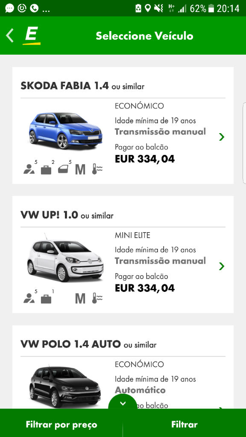Tap the Europcar E logo

tap(32, 36)
